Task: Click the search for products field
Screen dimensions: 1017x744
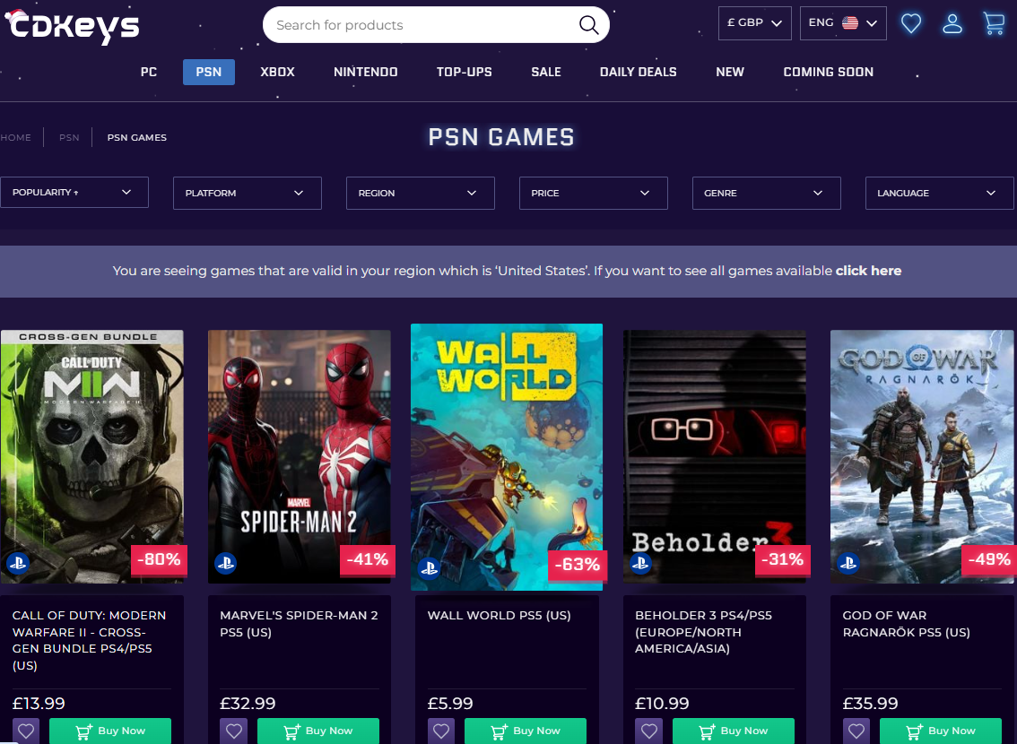Action: tap(436, 25)
